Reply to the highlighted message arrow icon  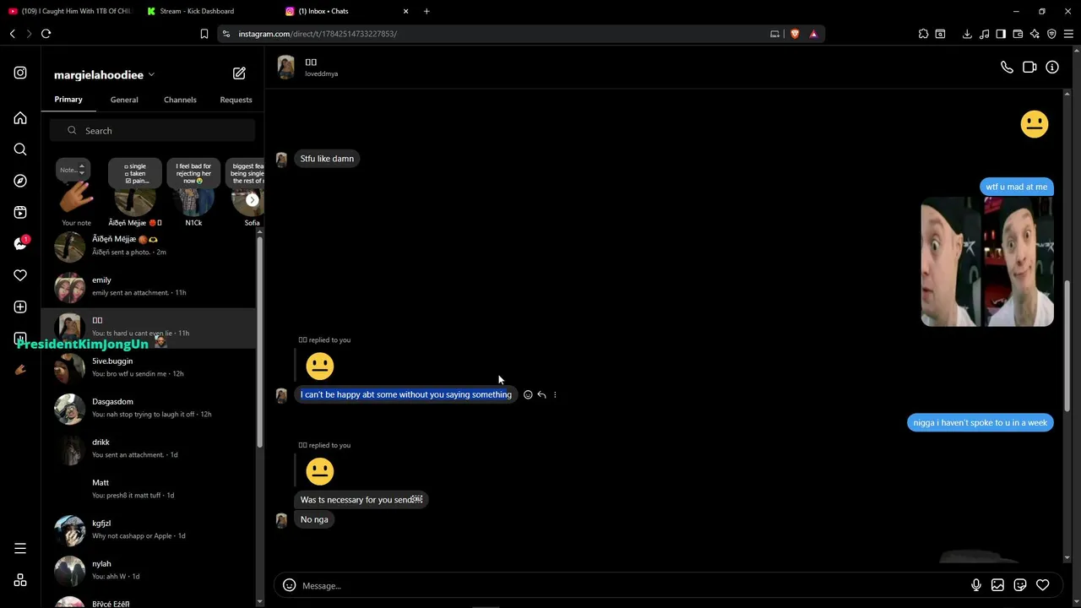(x=541, y=394)
